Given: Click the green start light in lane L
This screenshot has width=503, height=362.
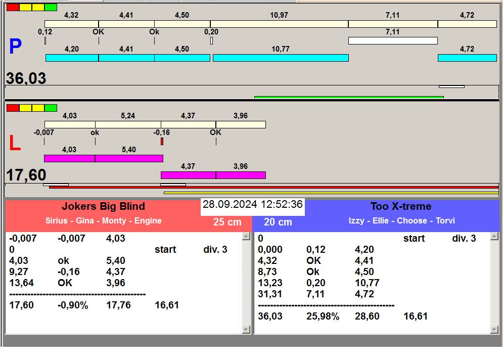Looking at the screenshot, I should coord(51,108).
